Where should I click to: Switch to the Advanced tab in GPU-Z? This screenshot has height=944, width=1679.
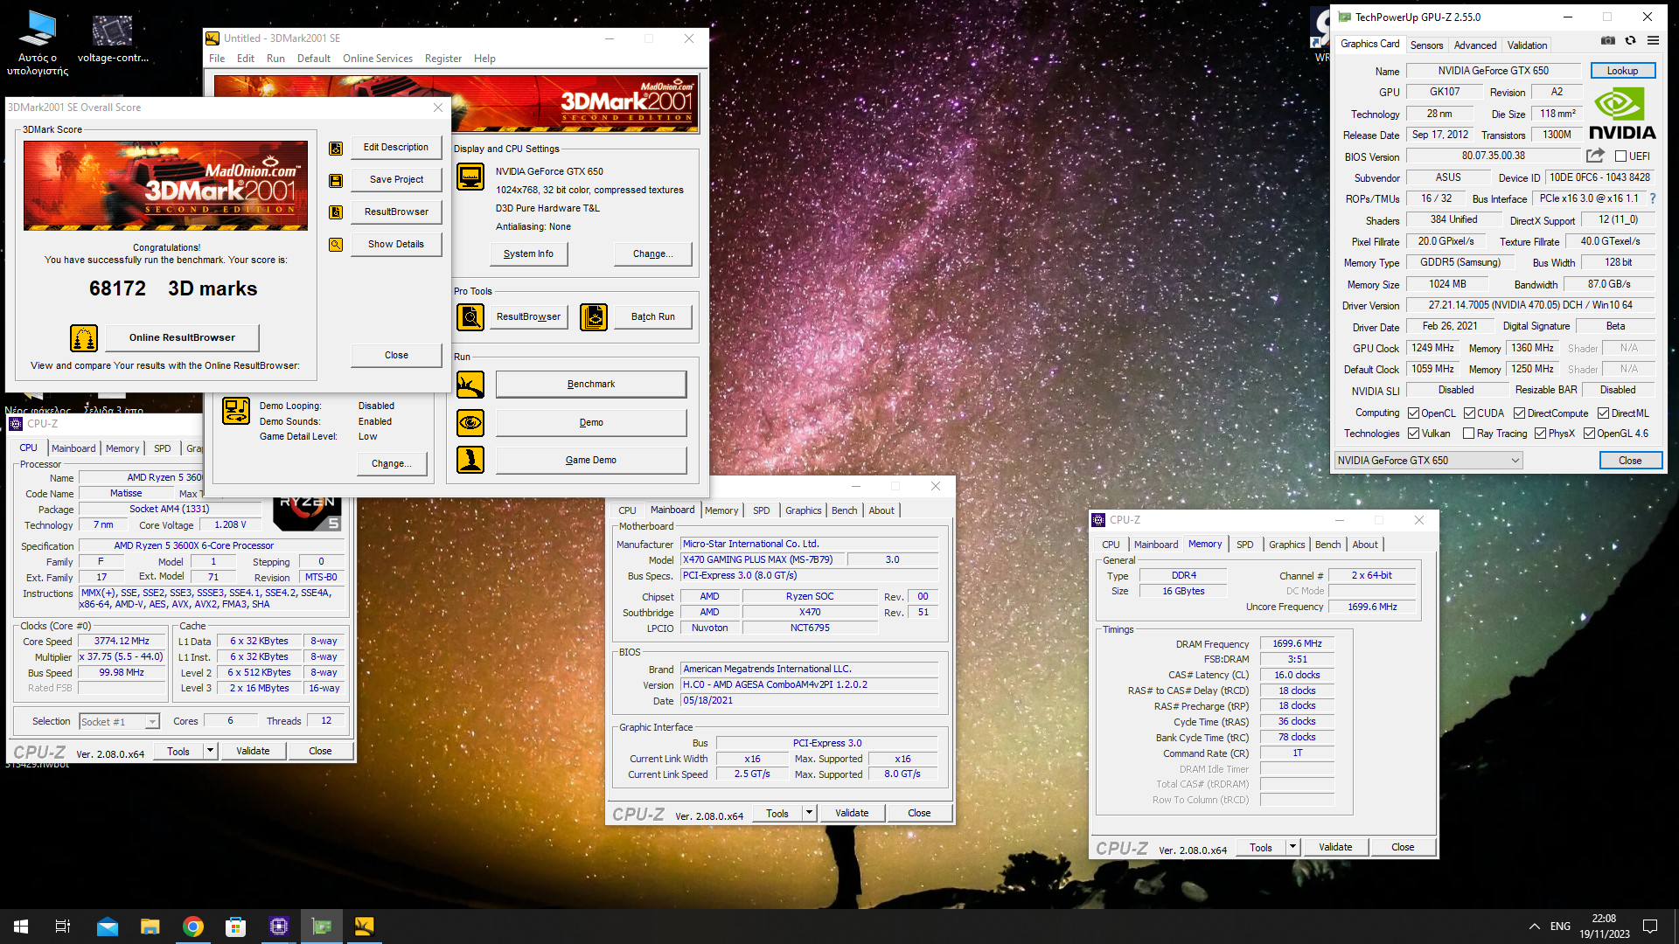tap(1475, 45)
